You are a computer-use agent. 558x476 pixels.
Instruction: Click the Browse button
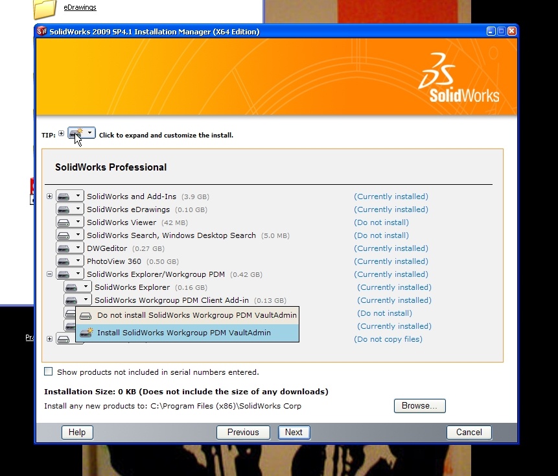click(419, 406)
